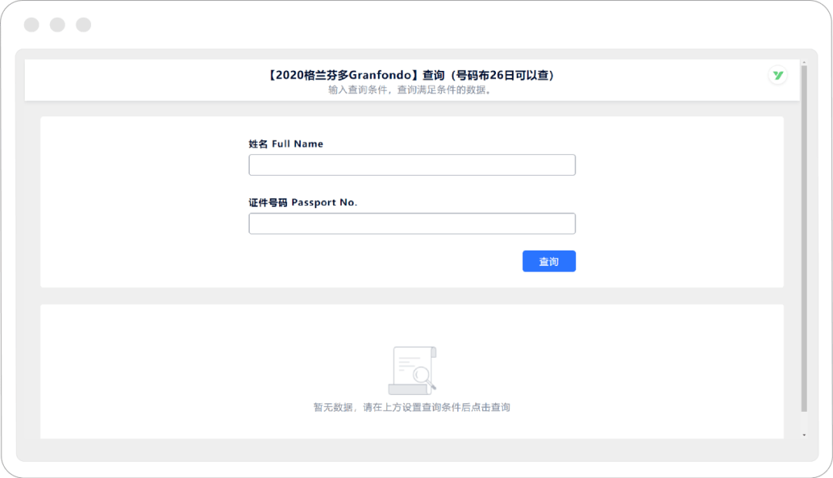This screenshot has height=478, width=833.
Task: Click the rightmost window control dot
Action: tap(83, 25)
